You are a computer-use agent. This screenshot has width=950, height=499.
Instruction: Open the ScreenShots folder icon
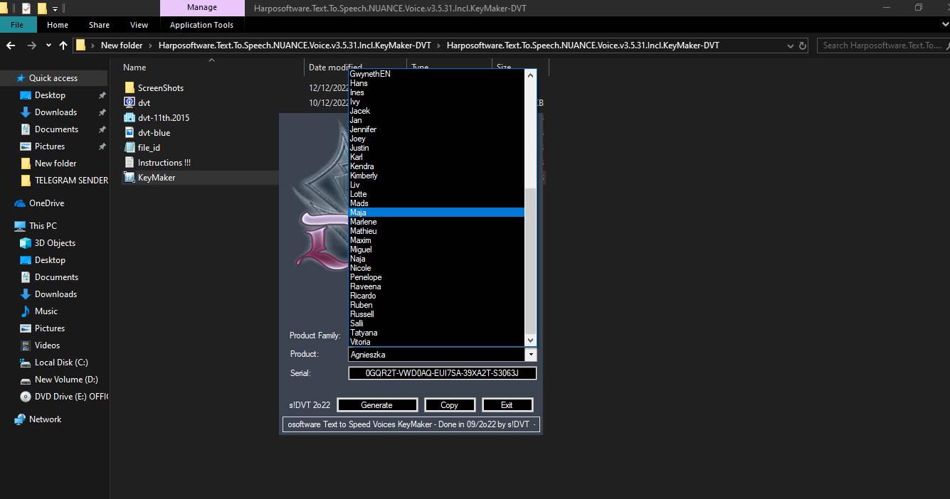click(x=129, y=88)
